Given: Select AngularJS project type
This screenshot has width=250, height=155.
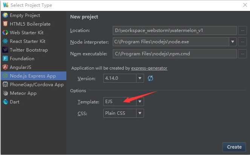Looking at the screenshot, I should tap(34, 67).
